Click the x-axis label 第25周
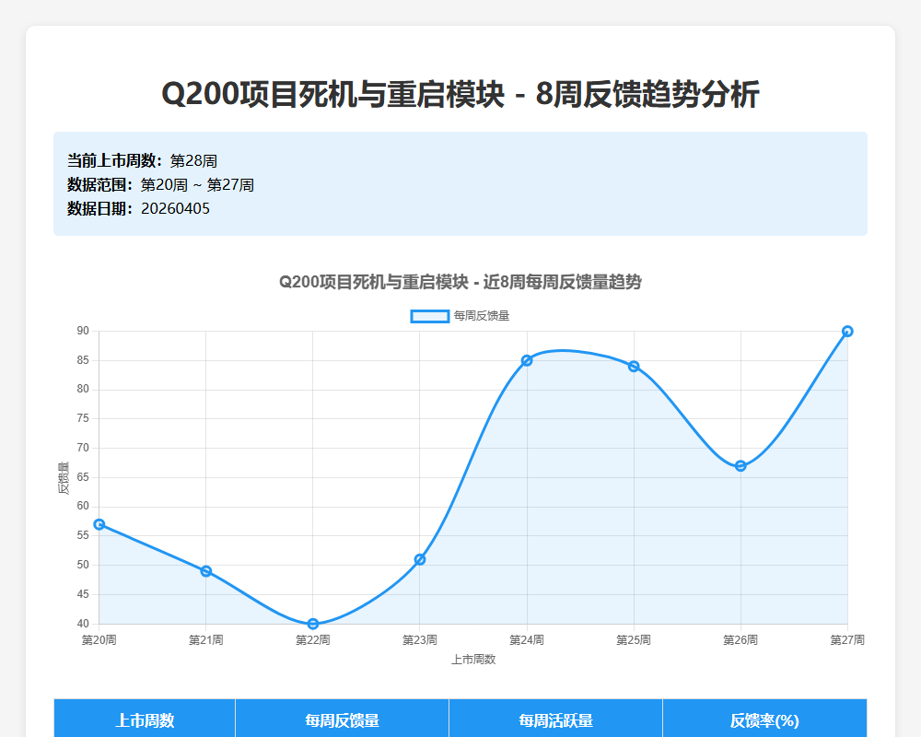921x737 pixels. 634,640
